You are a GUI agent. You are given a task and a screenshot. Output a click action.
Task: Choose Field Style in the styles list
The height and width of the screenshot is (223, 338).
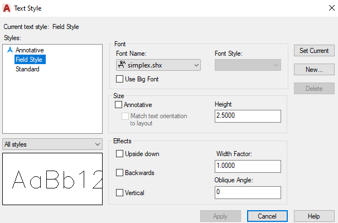click(x=30, y=60)
